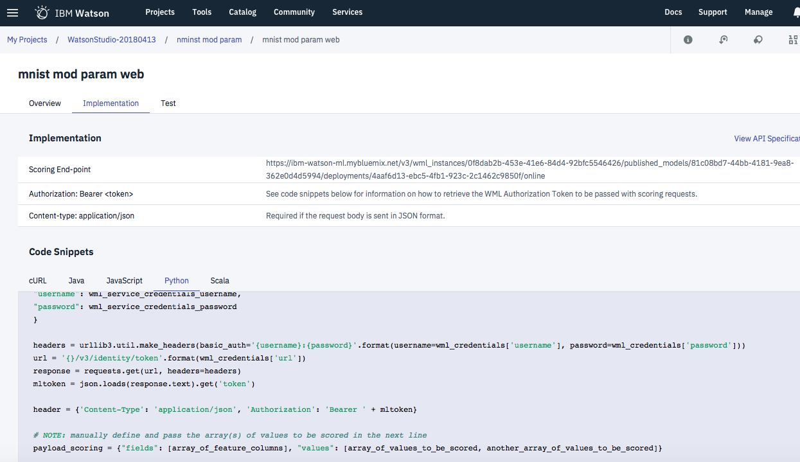Click mnist mod param web breadcrumb text

coord(301,40)
